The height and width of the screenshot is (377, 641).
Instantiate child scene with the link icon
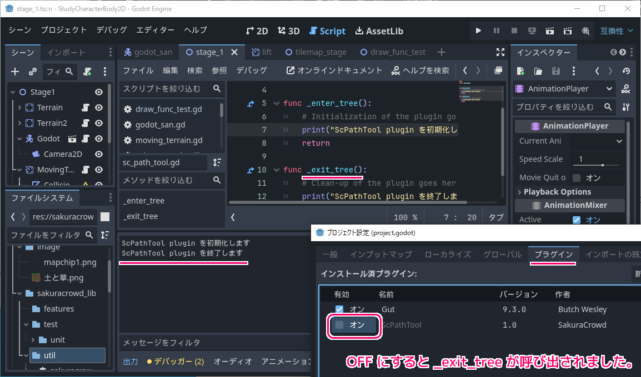(33, 72)
